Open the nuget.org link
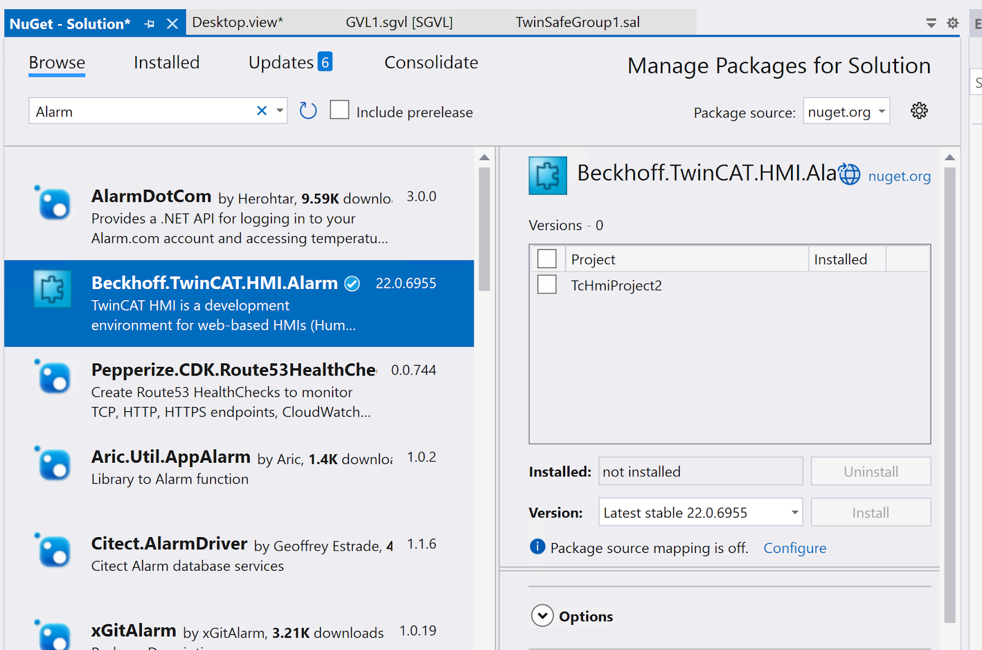Screen dimensions: 982x650 click(899, 176)
